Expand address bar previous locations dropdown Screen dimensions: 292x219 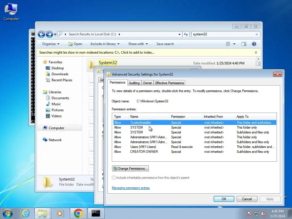point(179,34)
